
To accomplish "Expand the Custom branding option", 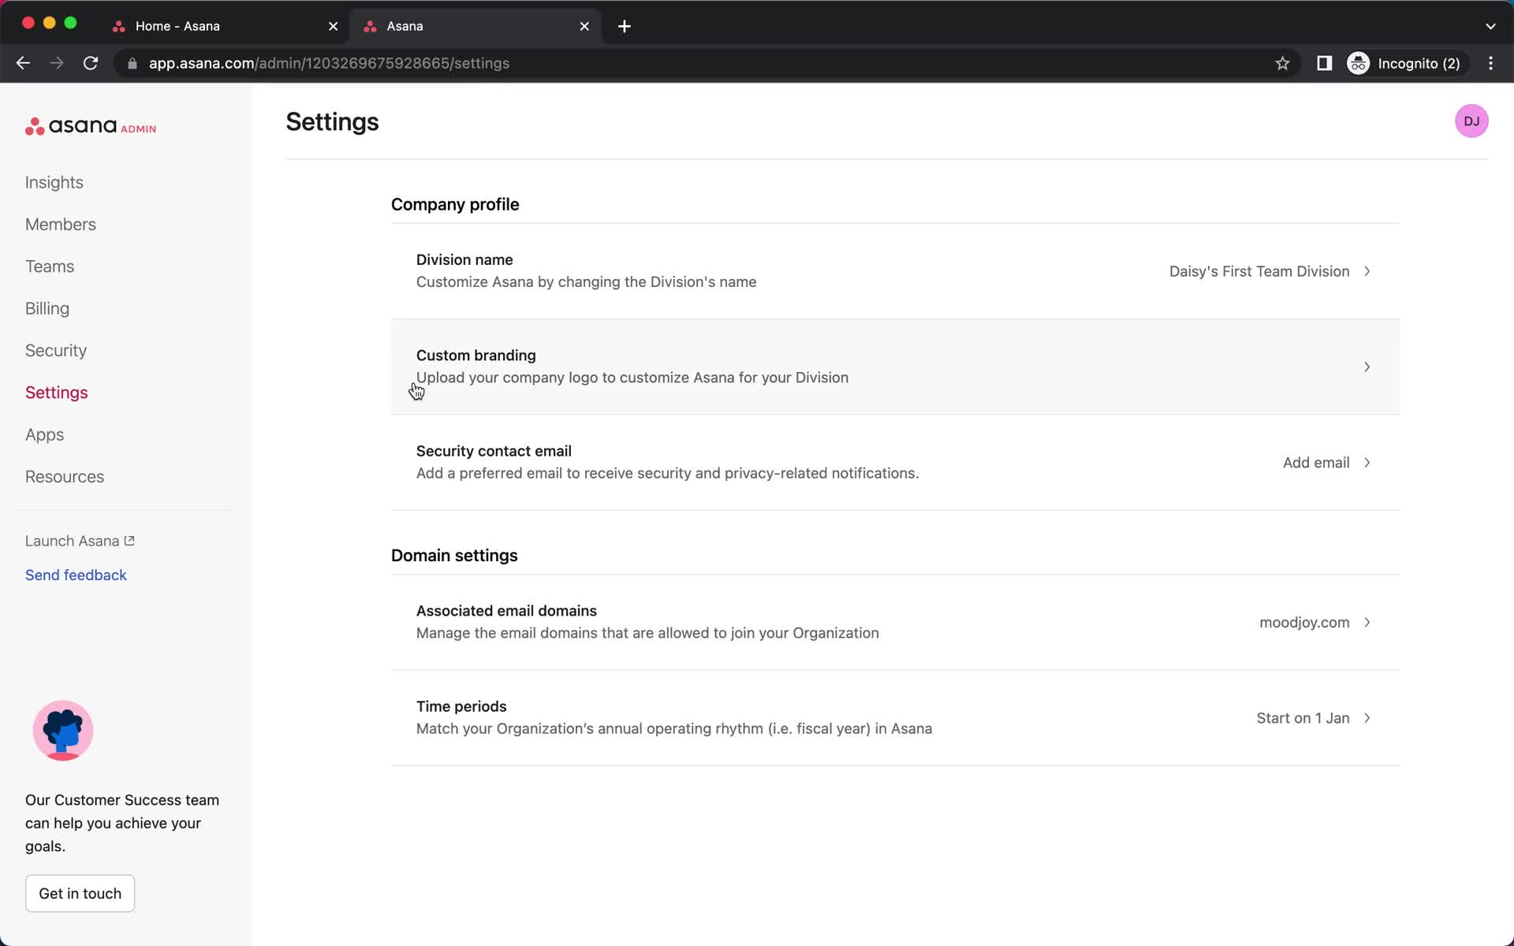I will tap(1367, 367).
